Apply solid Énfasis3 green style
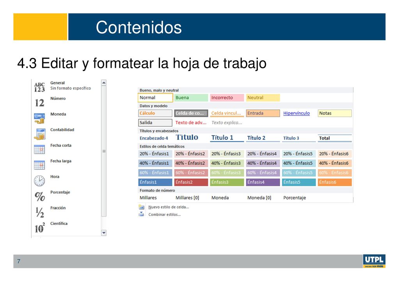Screen dimensions: 399x282 227,182
